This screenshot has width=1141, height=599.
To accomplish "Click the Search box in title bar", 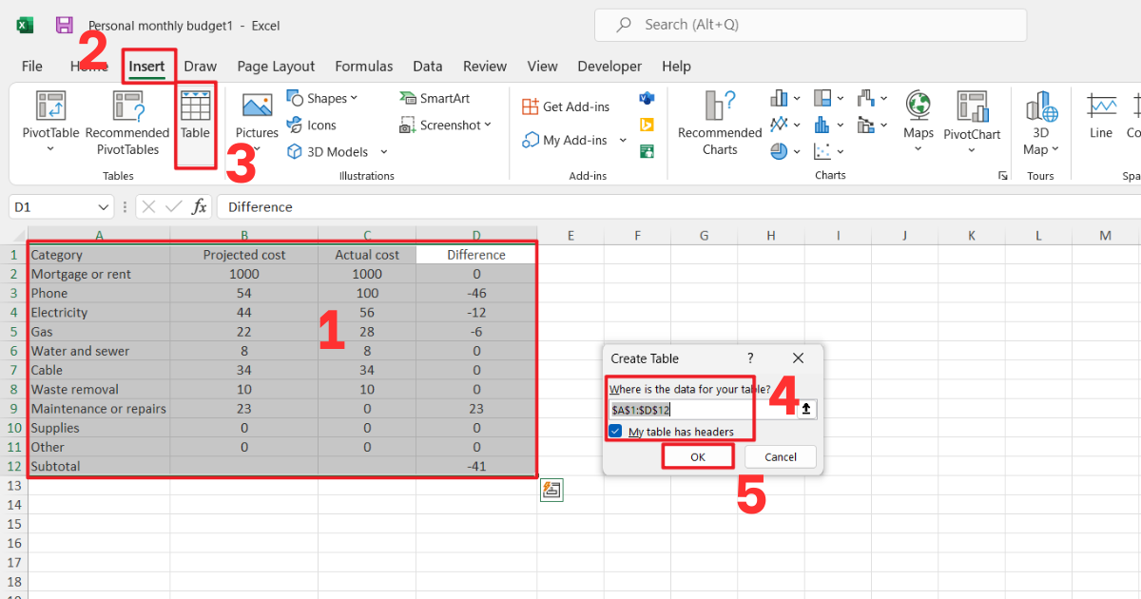I will (810, 25).
